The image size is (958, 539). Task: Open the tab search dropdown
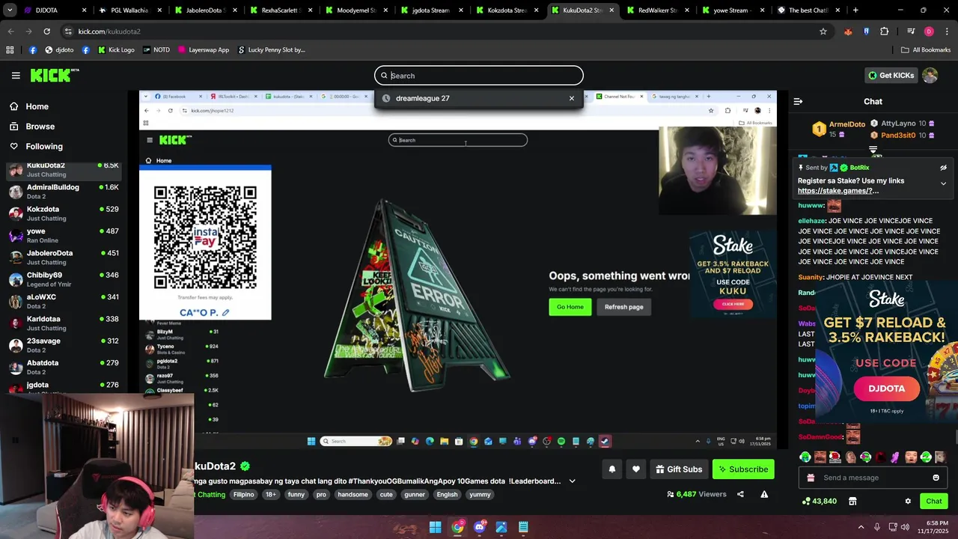[x=10, y=10]
